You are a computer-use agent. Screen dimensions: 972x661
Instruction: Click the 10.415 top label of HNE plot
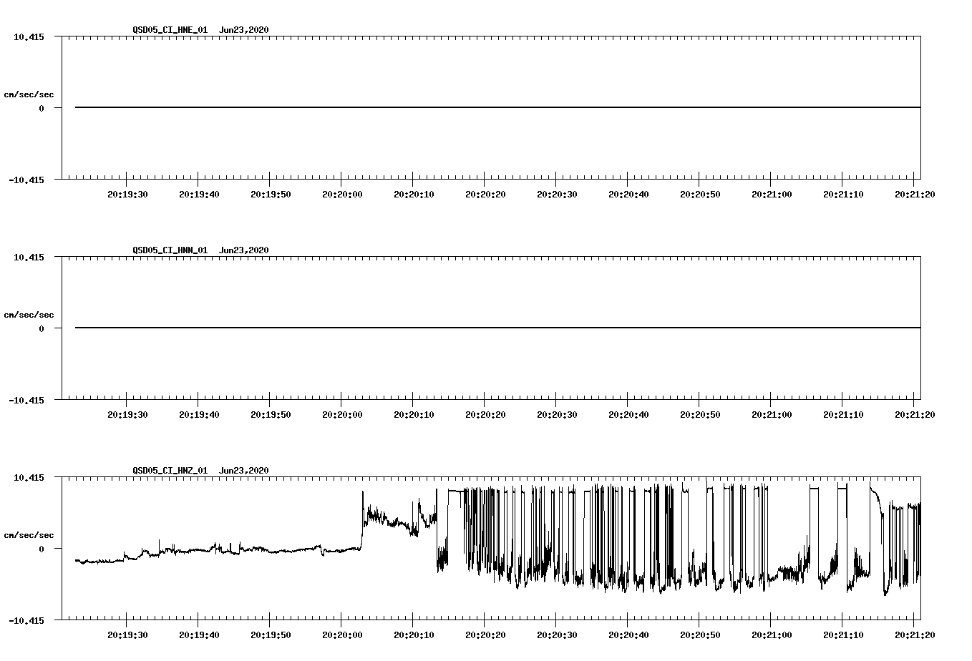(x=29, y=37)
